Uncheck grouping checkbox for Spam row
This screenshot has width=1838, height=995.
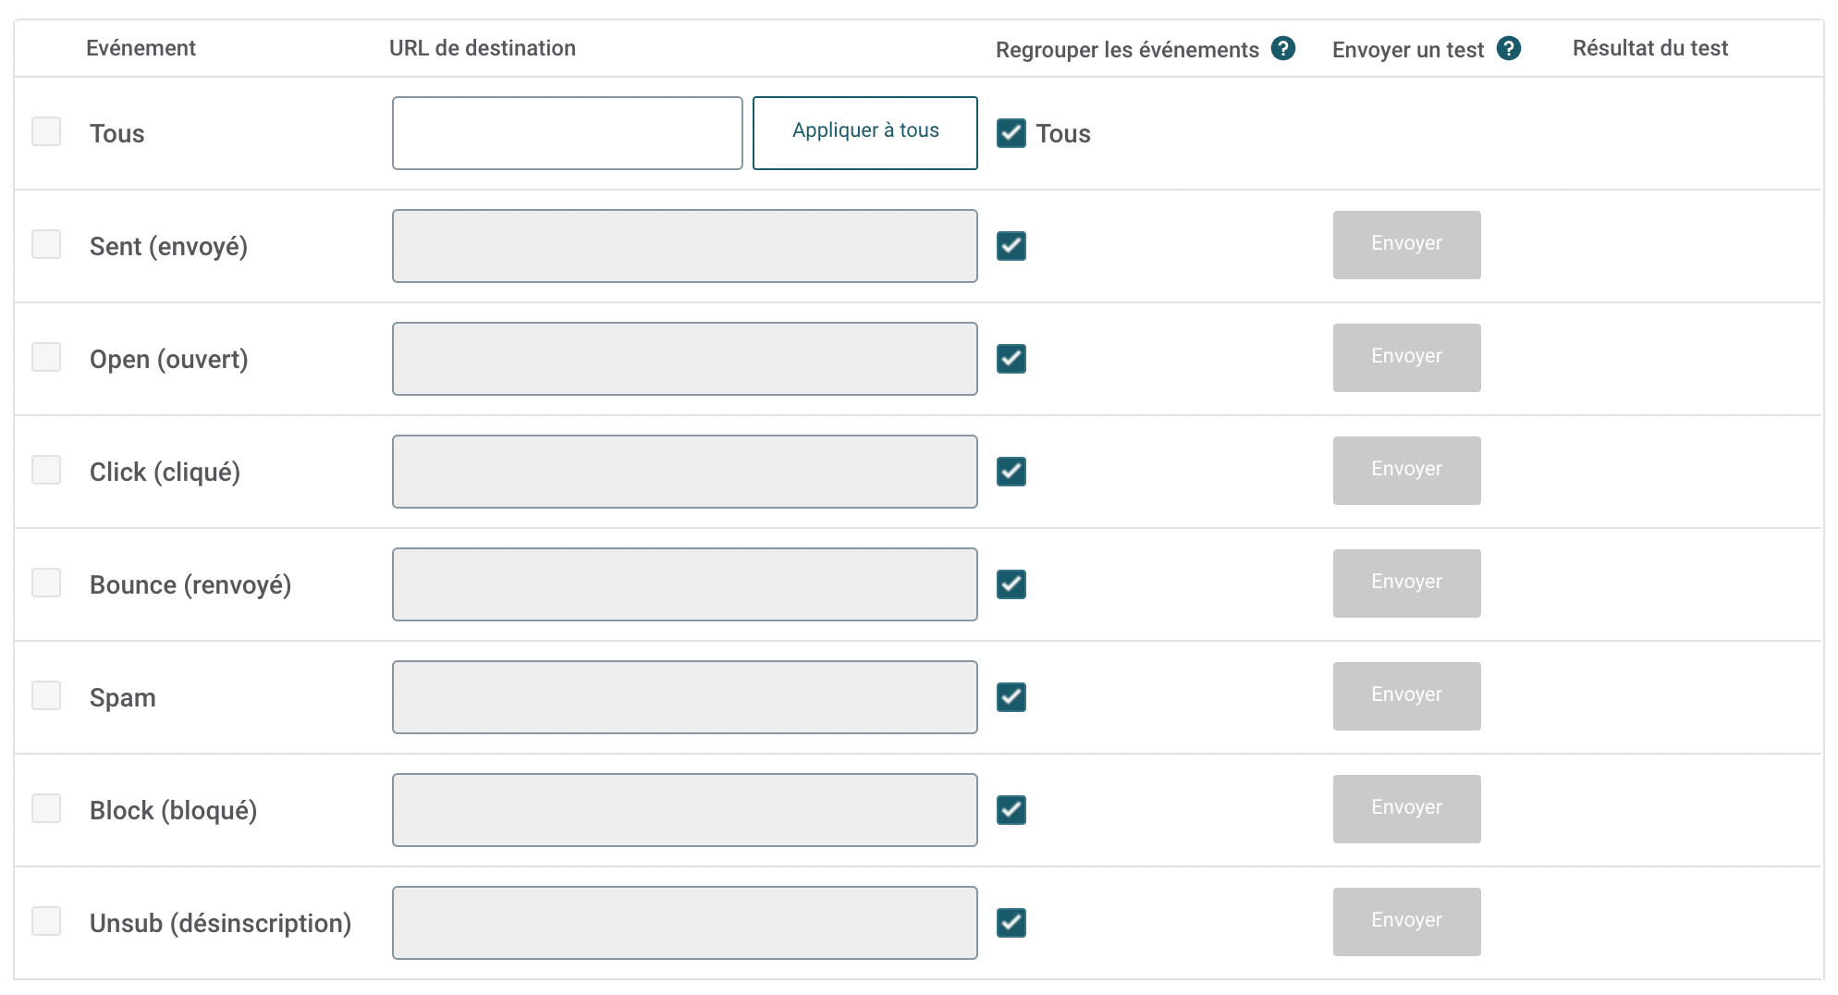(1011, 697)
